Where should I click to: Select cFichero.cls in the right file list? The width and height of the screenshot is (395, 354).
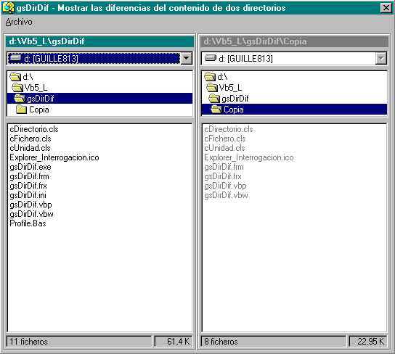click(224, 139)
